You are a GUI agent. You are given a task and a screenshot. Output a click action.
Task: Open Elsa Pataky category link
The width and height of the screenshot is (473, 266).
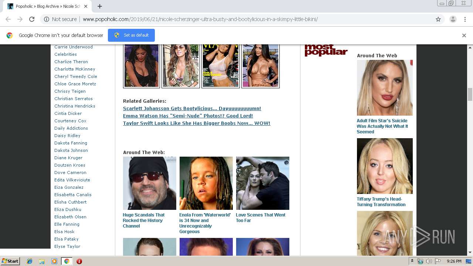(x=67, y=239)
